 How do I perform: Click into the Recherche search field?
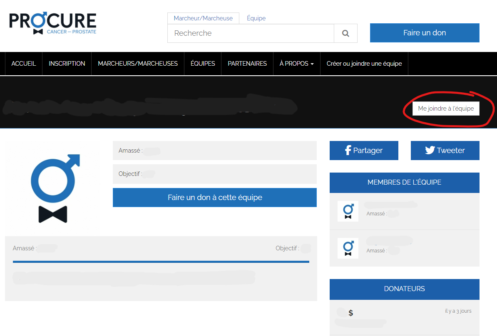(251, 33)
